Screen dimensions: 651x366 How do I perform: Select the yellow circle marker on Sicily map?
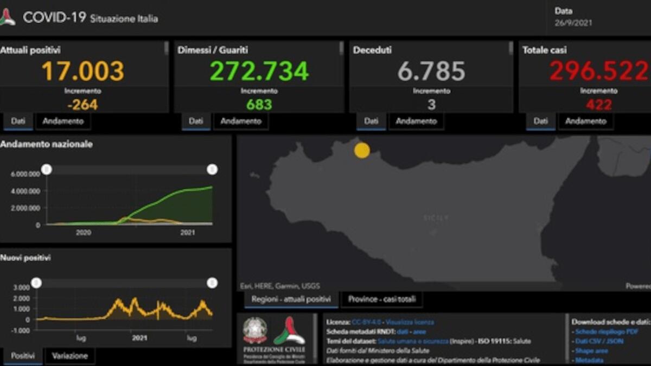coord(362,150)
